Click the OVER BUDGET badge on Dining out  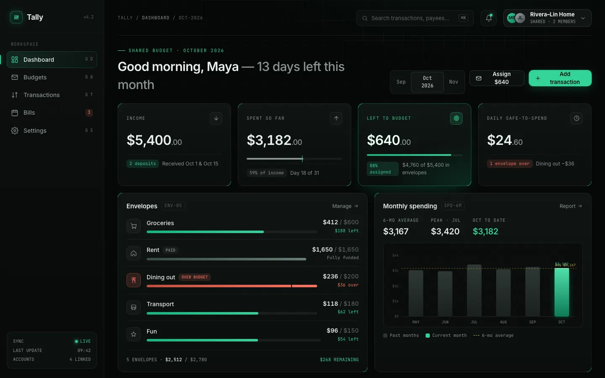195,277
